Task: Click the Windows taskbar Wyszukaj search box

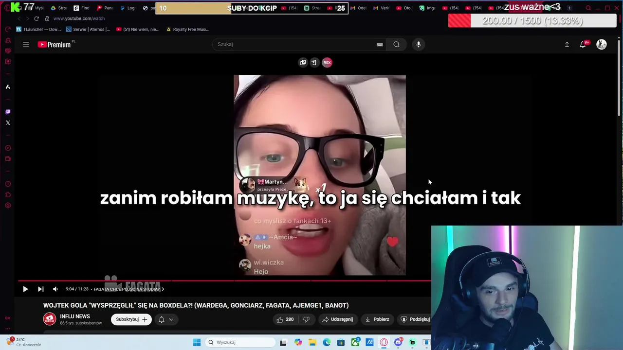Action: coord(240,342)
